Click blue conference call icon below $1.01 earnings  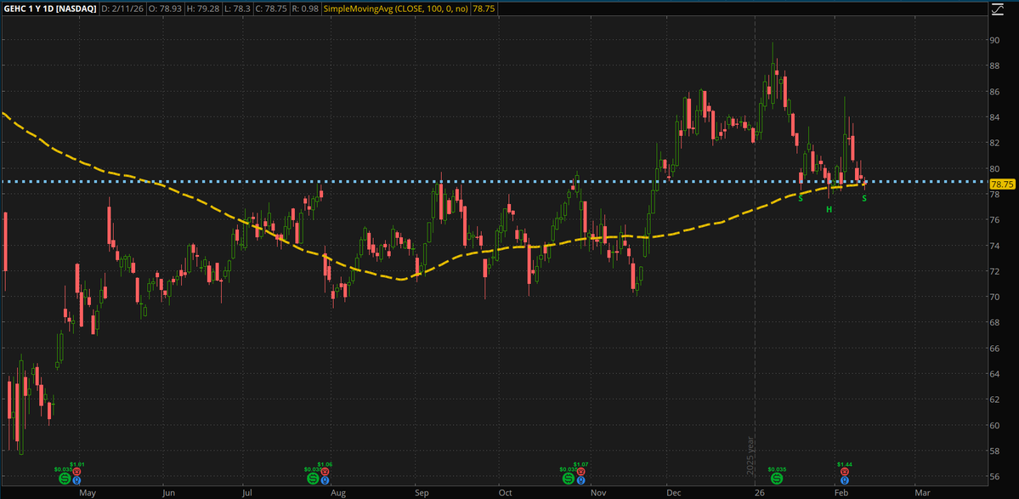[76, 481]
